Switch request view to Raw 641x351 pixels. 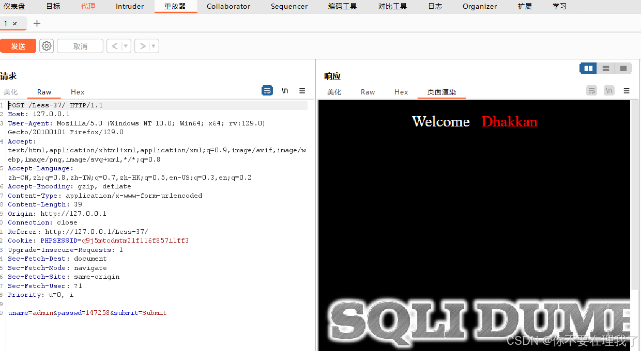tap(44, 92)
